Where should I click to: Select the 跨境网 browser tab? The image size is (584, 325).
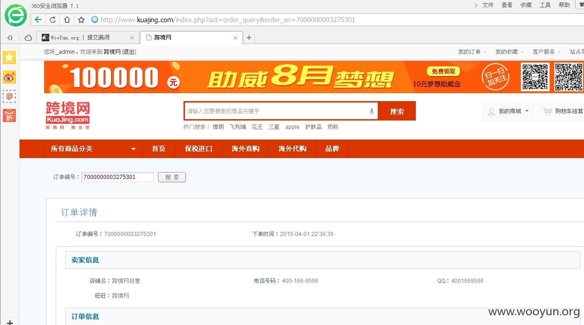[191, 38]
